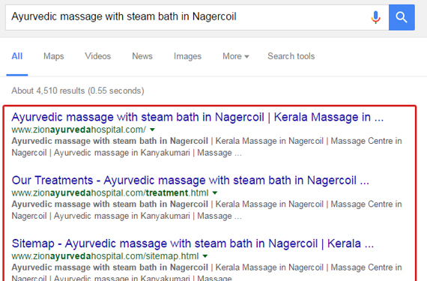Viewport: 427px width, 281px height.
Task: Click the zionayurvedahospital.com/treatment.html URL text
Action: (x=110, y=193)
